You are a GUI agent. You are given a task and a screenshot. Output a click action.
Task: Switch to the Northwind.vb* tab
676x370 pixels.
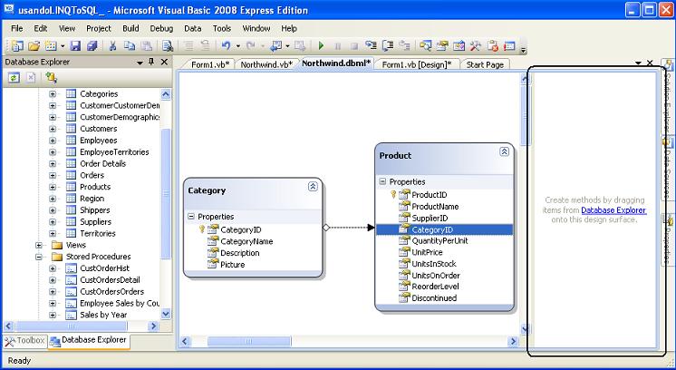[266, 64]
